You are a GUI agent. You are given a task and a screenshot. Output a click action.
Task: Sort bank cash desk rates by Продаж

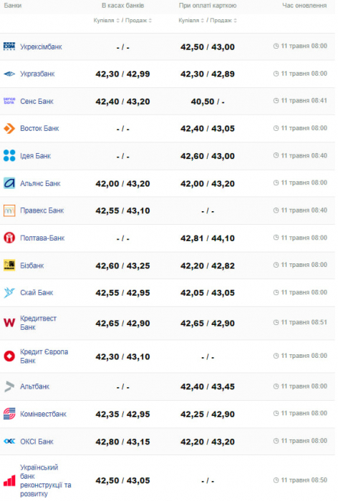138,21
